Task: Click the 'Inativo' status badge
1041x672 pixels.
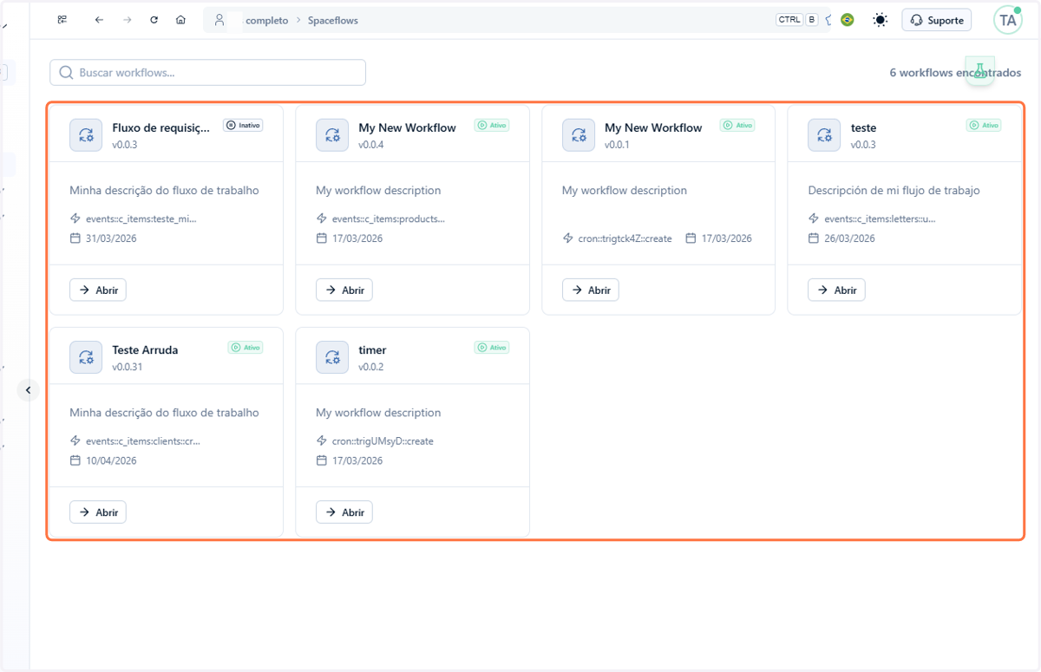Action: coord(243,125)
